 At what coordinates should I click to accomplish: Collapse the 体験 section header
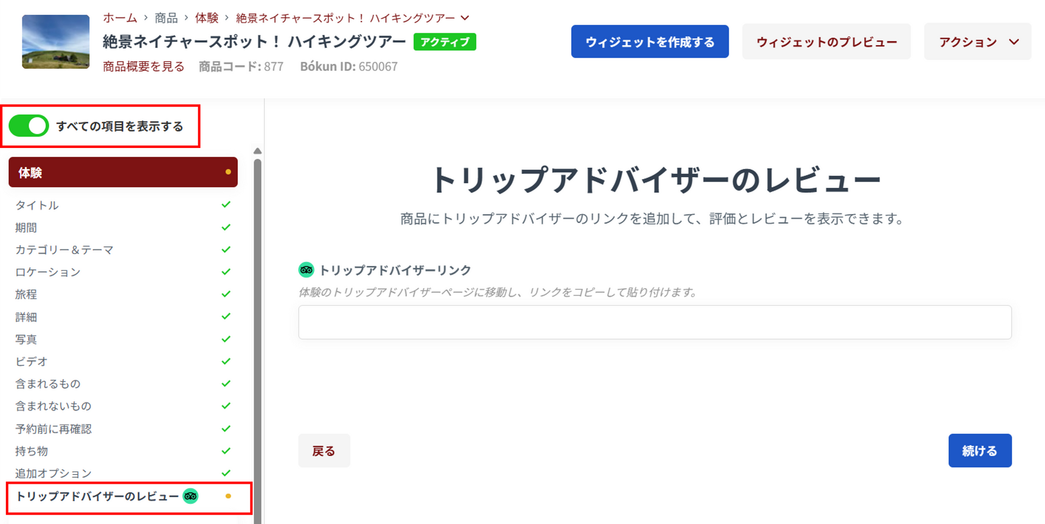tap(123, 172)
